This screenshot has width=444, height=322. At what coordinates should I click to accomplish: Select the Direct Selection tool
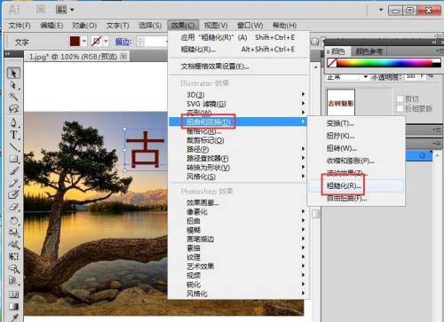[x=13, y=85]
